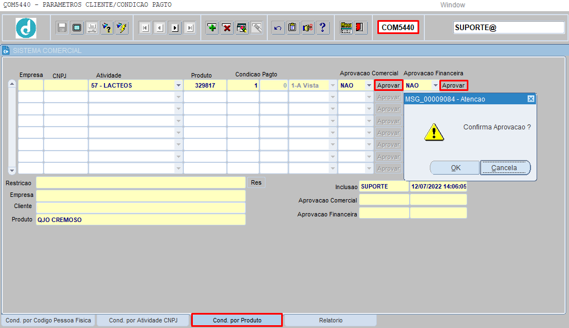Click the application logo icon
This screenshot has height=328, width=569.
click(x=26, y=28)
